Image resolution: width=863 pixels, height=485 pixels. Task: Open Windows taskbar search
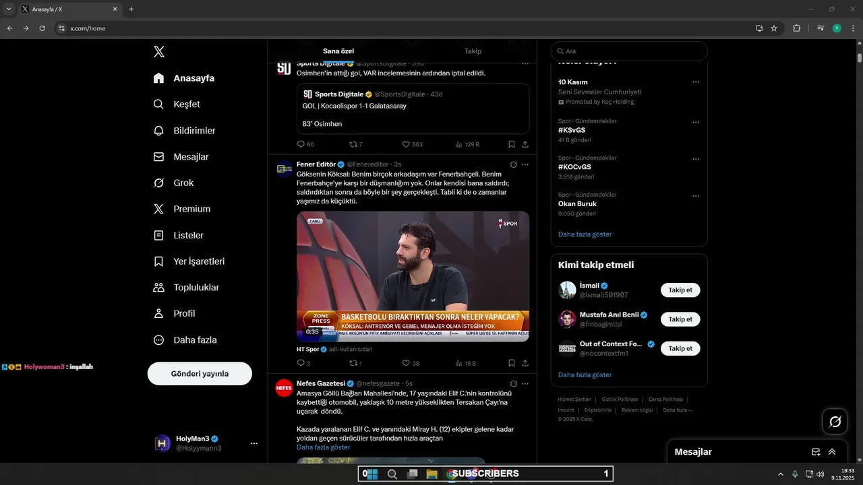[392, 474]
